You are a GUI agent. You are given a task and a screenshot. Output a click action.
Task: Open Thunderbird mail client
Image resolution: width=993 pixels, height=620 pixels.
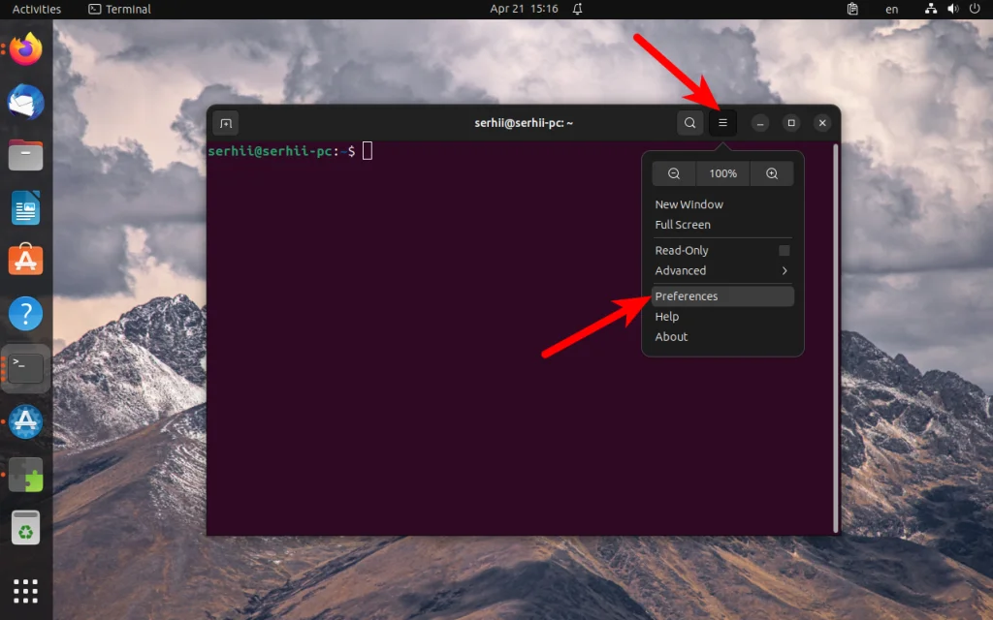[25, 102]
